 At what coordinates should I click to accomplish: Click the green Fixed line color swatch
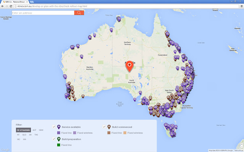tap(59, 145)
